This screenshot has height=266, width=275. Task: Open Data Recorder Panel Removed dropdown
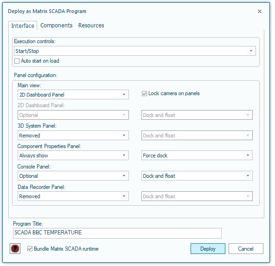(x=73, y=196)
